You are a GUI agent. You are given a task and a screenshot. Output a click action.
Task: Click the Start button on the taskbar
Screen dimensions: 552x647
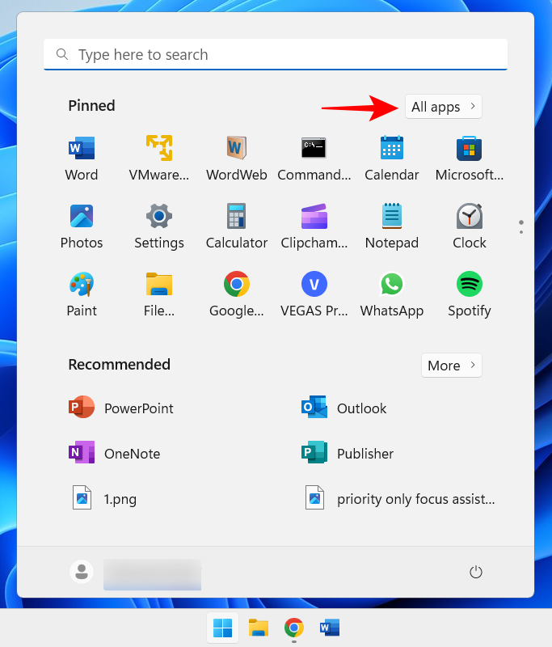tap(222, 628)
